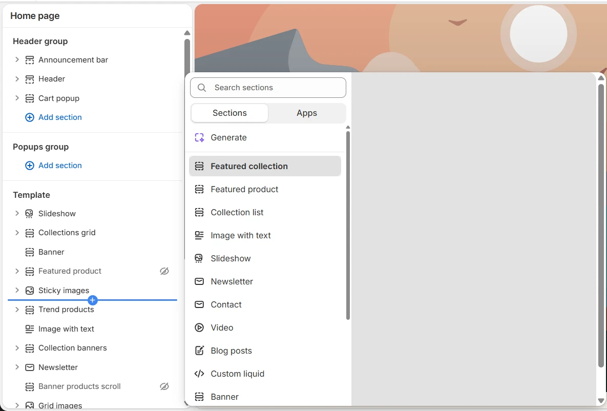This screenshot has width=607, height=411.
Task: Click the Image with text icon in picker
Action: pos(199,235)
